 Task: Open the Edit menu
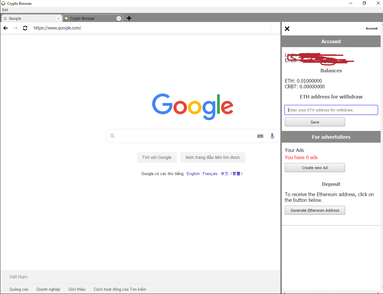pyautogui.click(x=5, y=10)
